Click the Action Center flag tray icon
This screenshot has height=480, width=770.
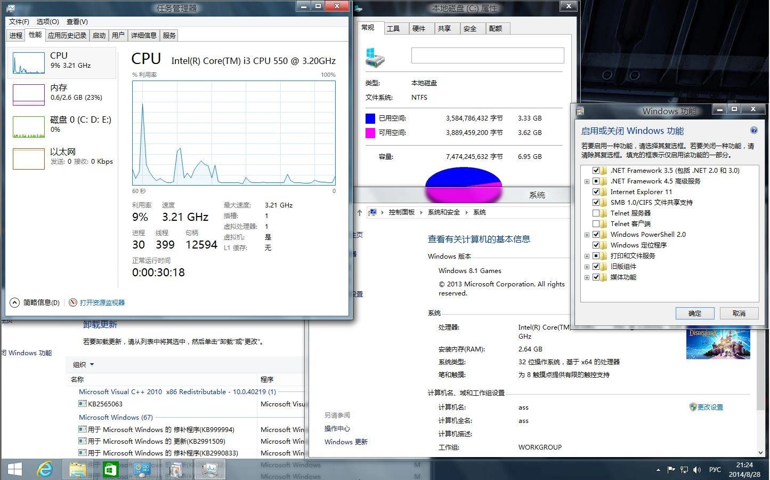[x=671, y=470]
